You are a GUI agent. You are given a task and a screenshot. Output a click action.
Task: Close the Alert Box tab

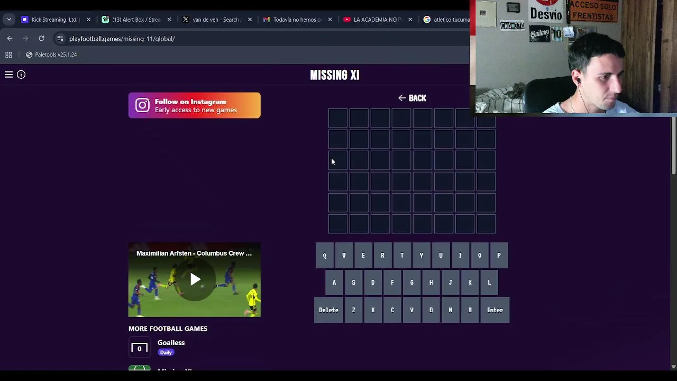(169, 20)
